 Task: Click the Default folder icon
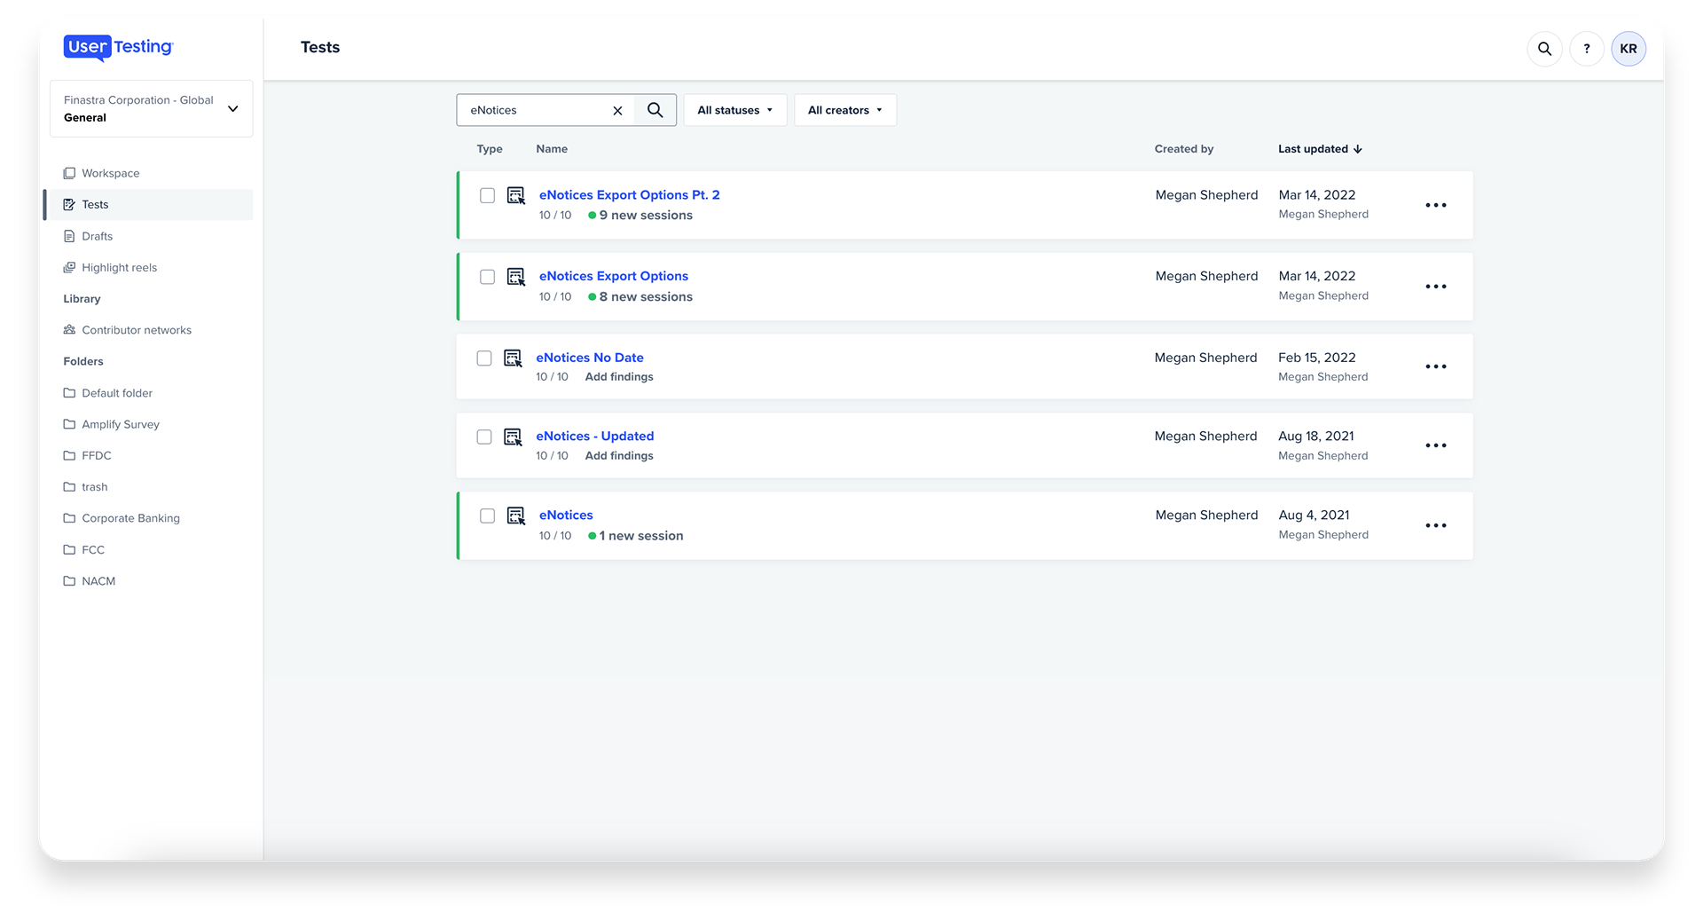(69, 393)
